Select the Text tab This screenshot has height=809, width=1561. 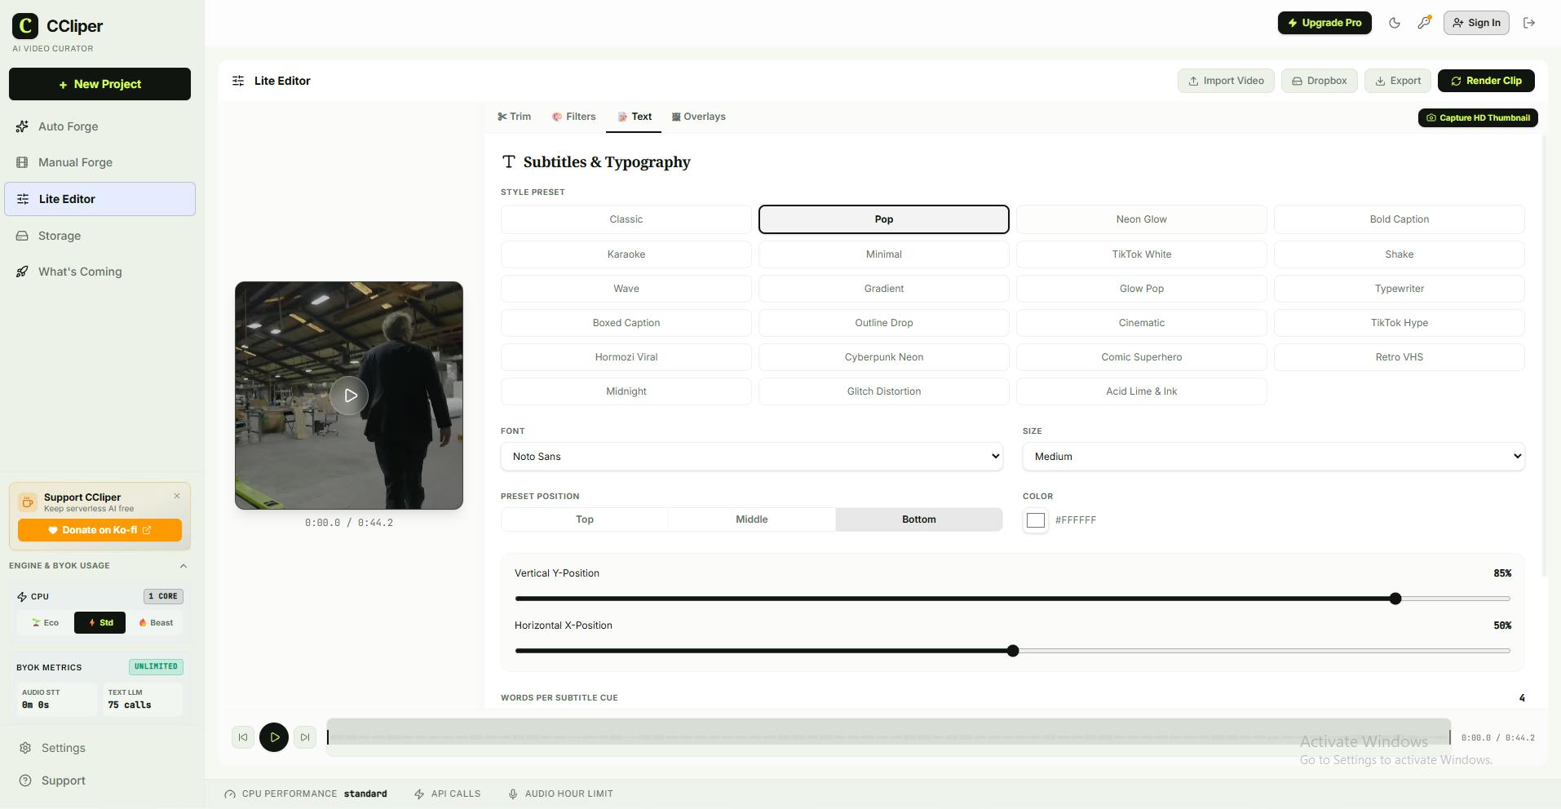[x=634, y=117]
